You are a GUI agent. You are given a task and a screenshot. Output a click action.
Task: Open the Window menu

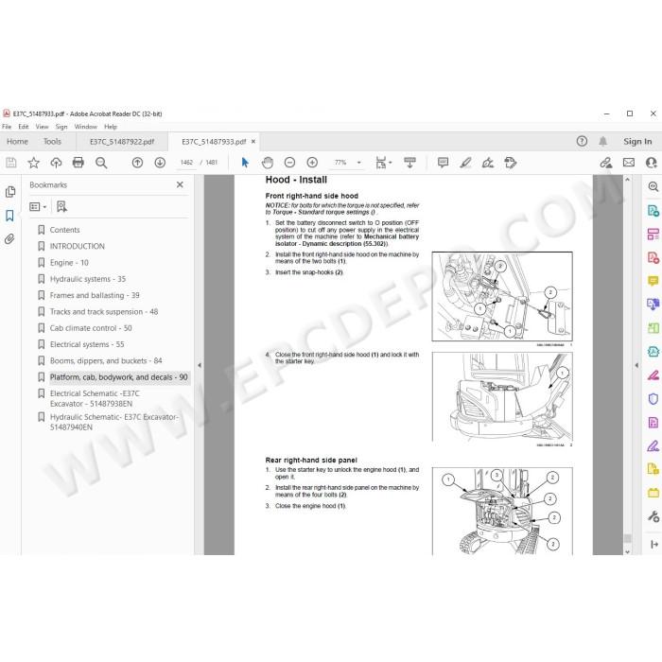click(86, 127)
